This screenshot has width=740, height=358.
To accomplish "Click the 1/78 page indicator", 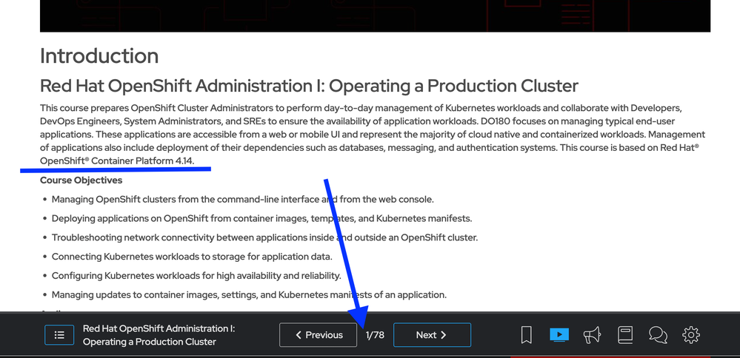I will [x=375, y=335].
